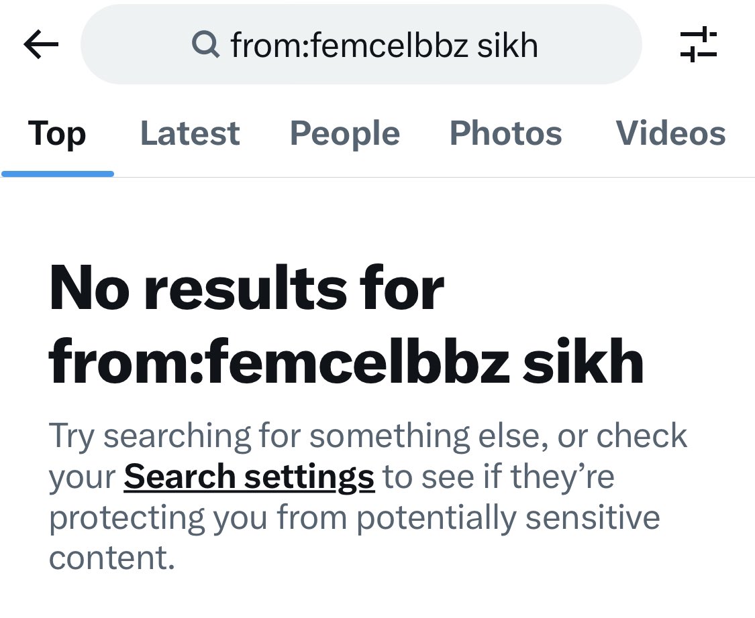The image size is (755, 618).
Task: Click bold "from:femcelbbz sikh" heading line
Action: [346, 362]
